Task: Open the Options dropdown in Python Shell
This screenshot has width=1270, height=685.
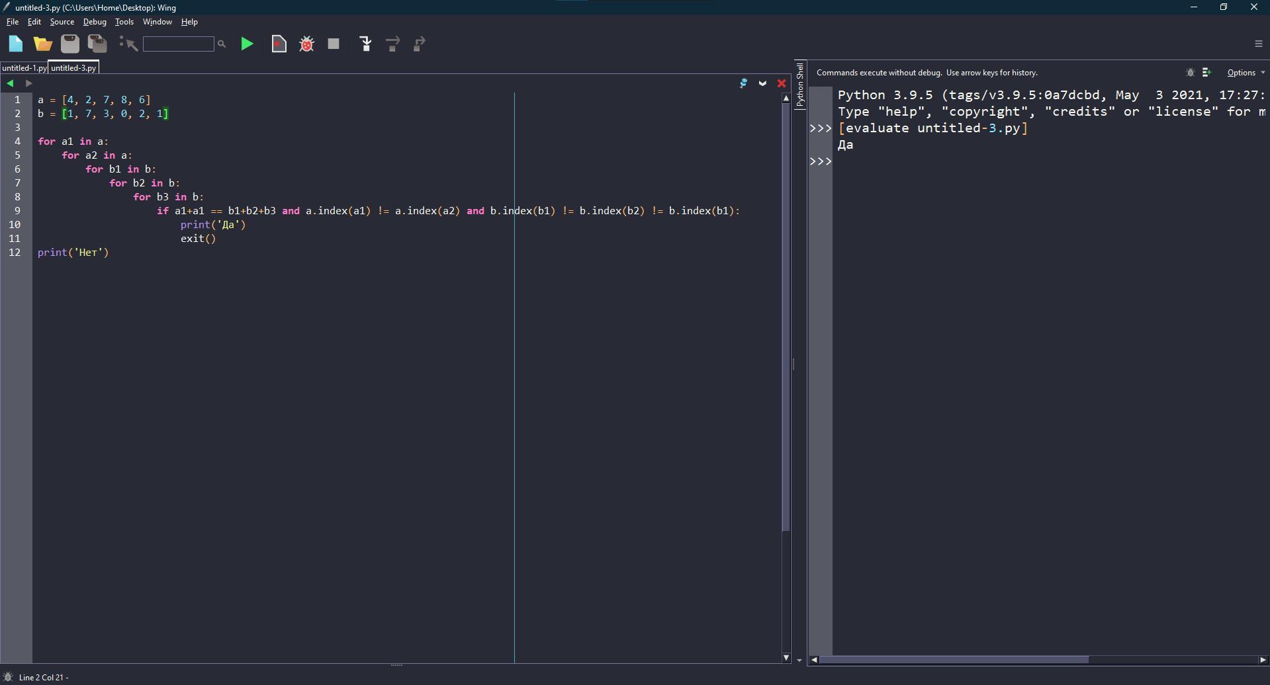Action: [1245, 73]
